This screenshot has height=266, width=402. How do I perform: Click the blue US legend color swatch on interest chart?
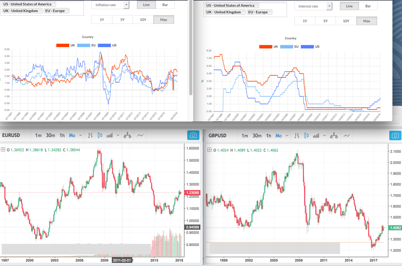pos(307,47)
